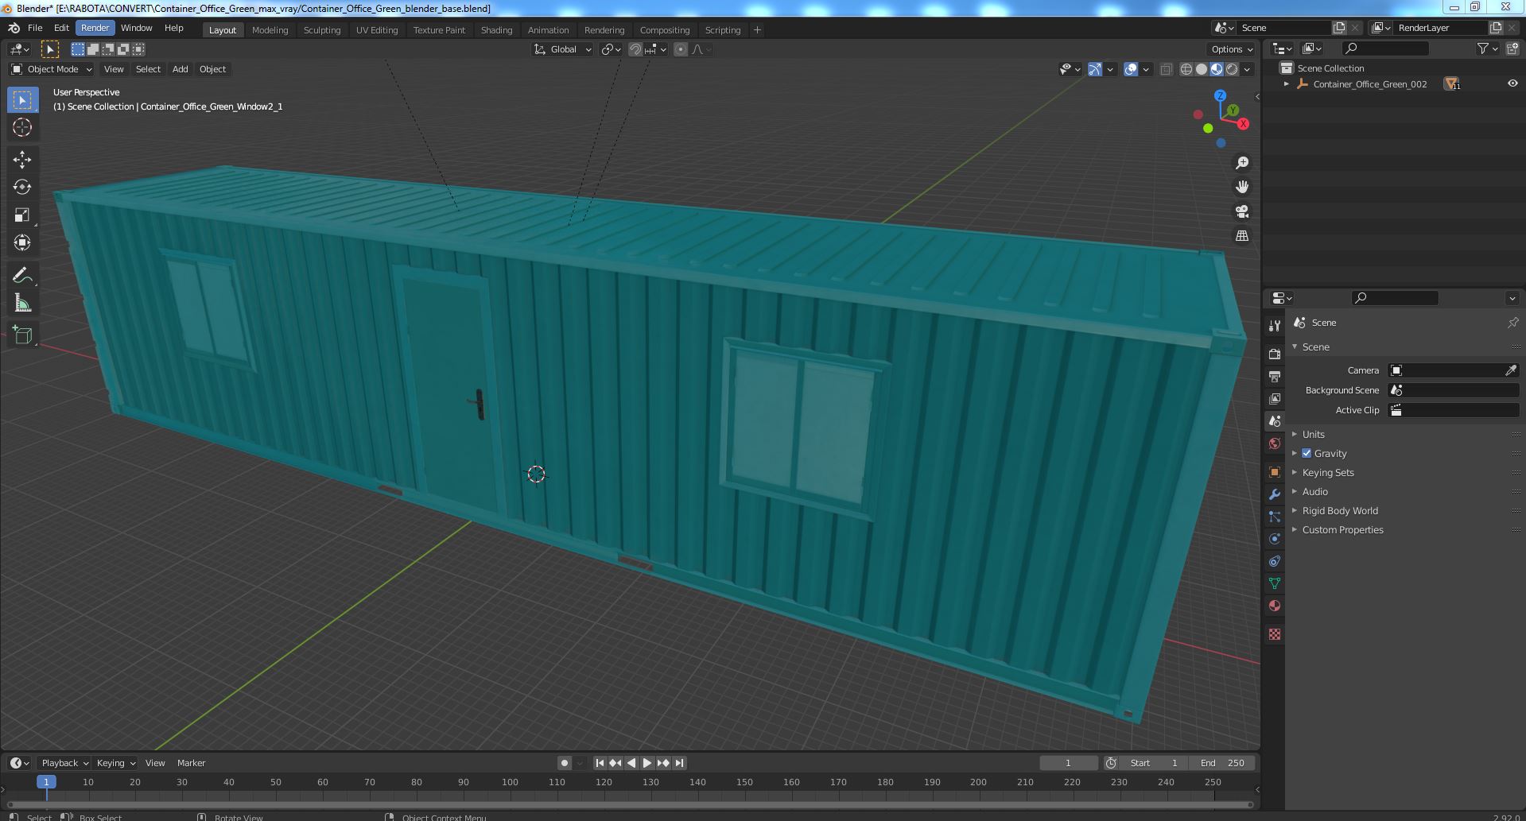Switch to wireframe viewport shading
This screenshot has width=1526, height=821.
[x=1186, y=69]
